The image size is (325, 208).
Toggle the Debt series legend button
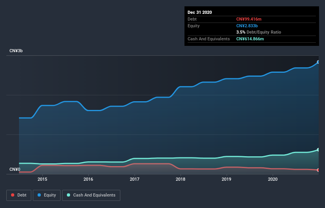(19, 195)
